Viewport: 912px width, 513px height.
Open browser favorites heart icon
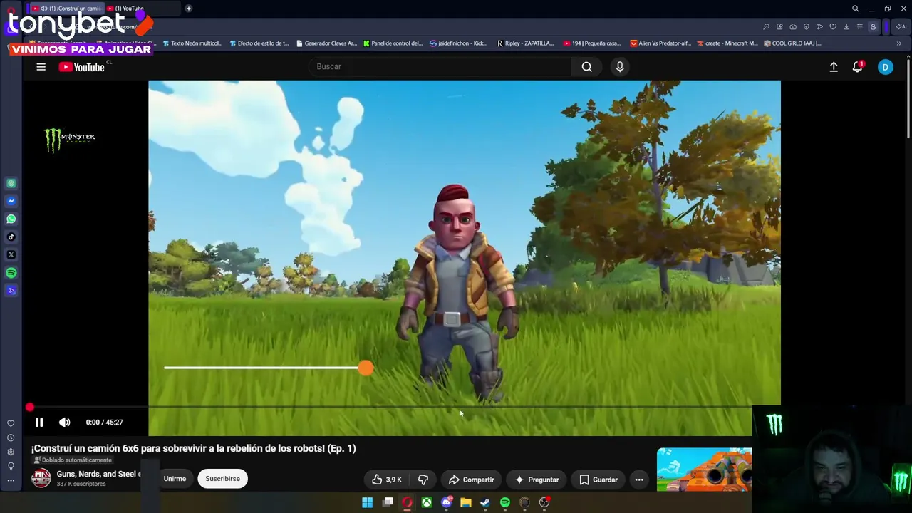point(833,27)
